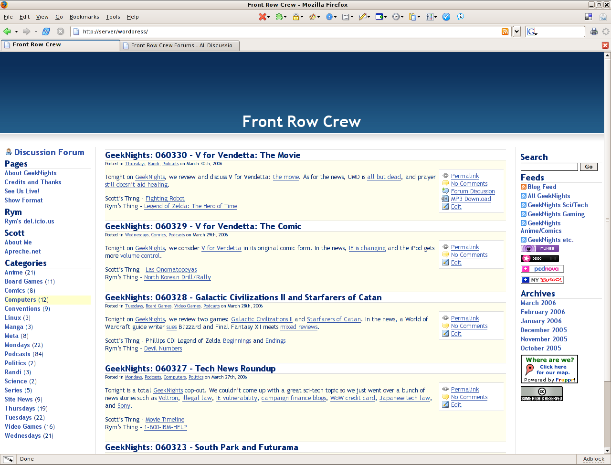
Task: Click the Creative Commons Some Rights Reserved badge
Action: 542,393
